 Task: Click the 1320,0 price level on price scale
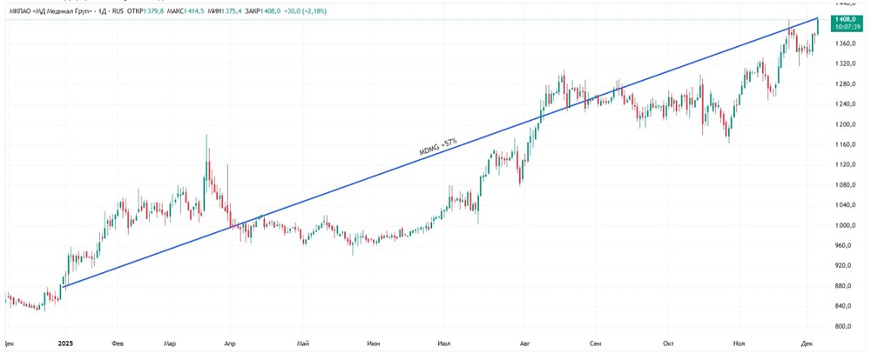click(843, 63)
